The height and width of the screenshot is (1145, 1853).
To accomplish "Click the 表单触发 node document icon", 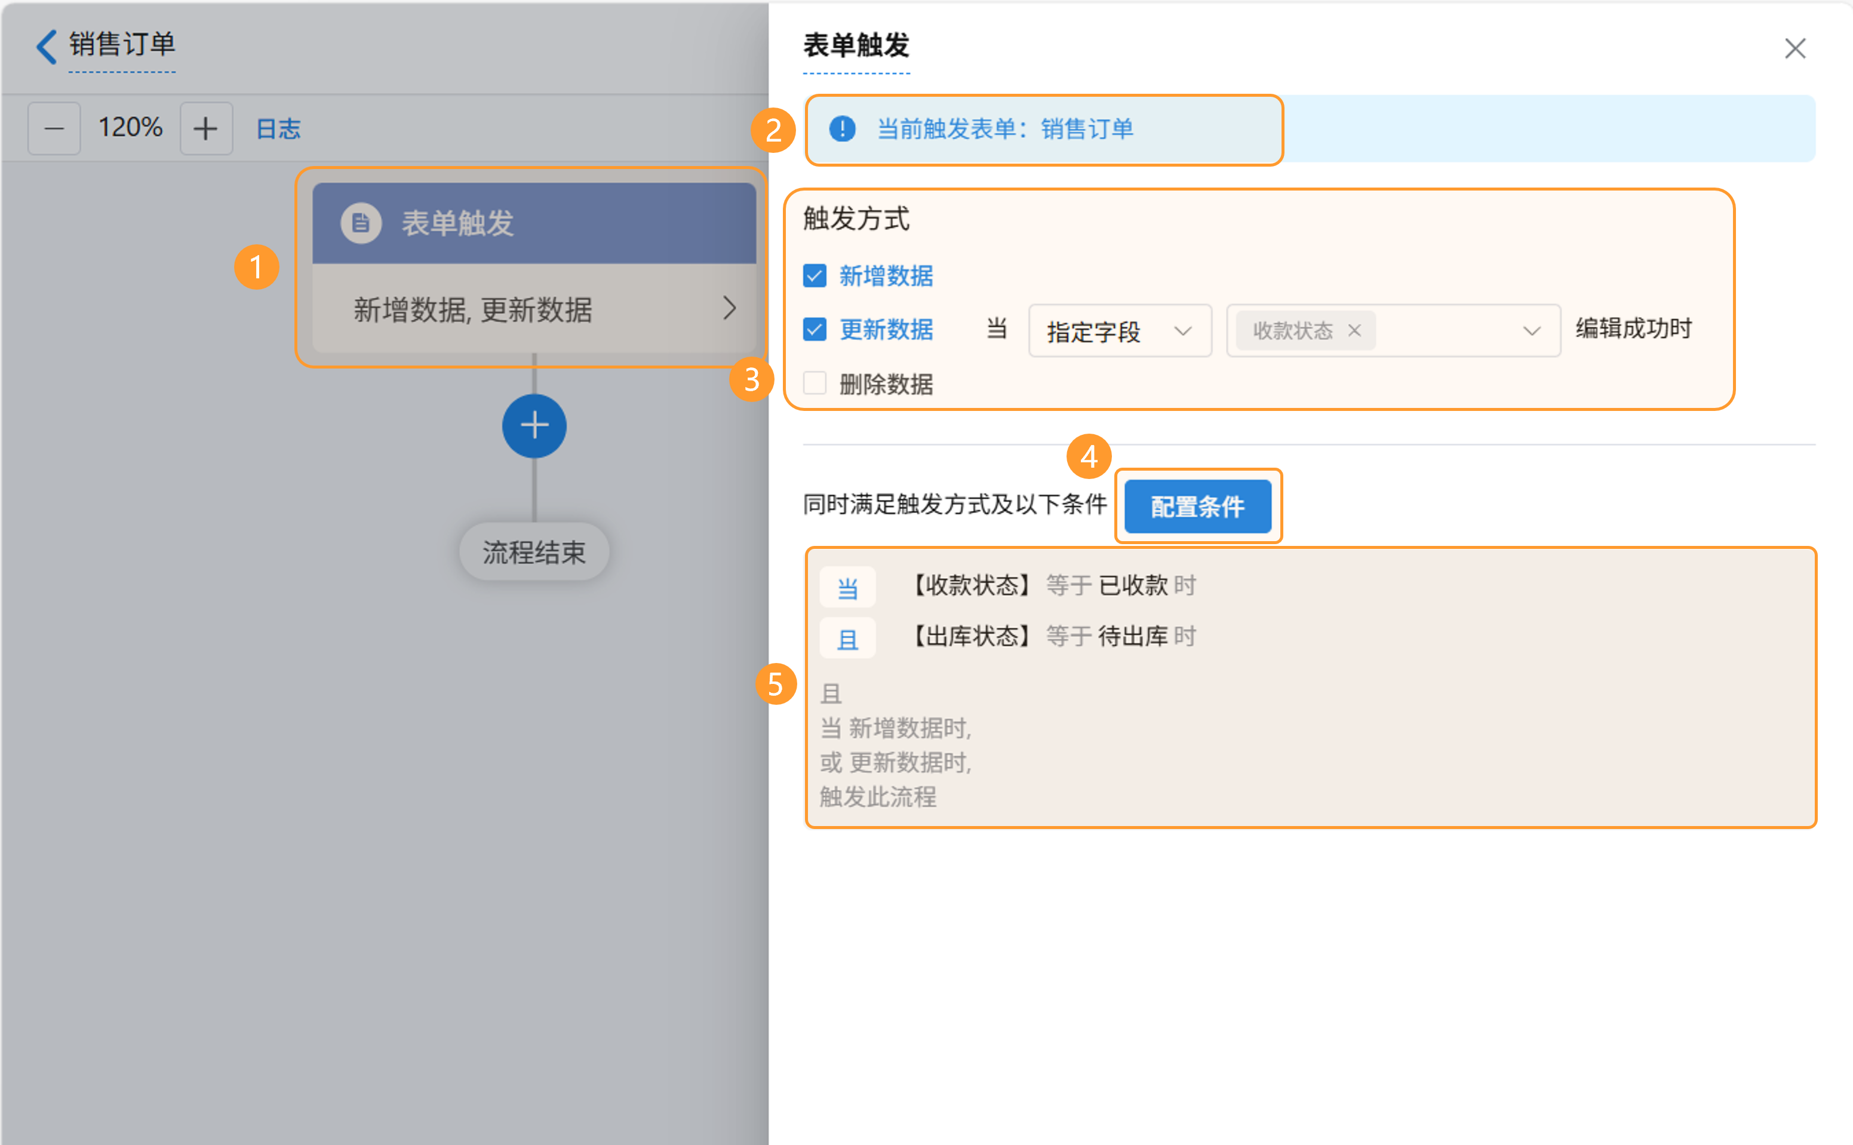I will click(361, 223).
